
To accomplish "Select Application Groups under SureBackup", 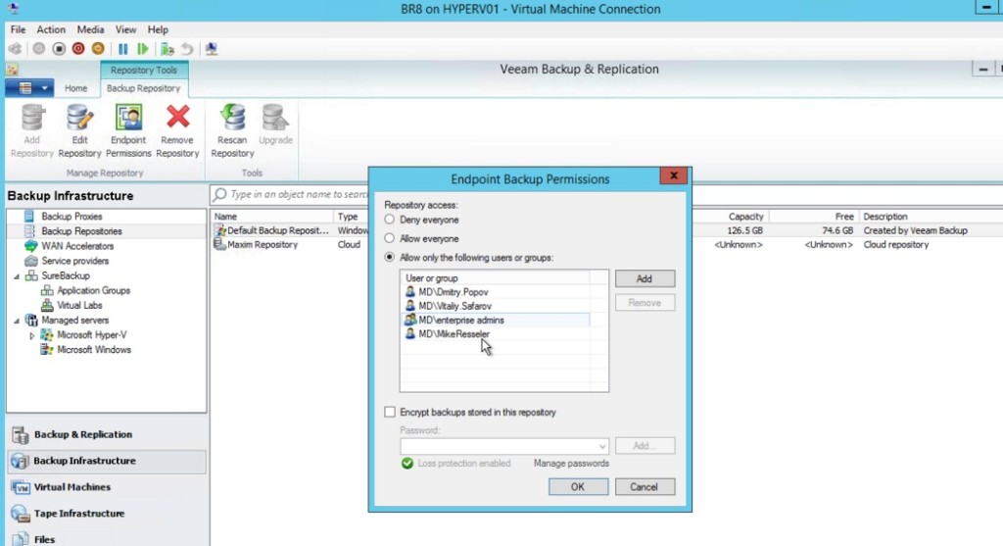I will coord(93,290).
